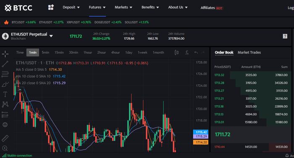Expand the ETHUSDT Perpetual pair dropdown

click(51, 36)
